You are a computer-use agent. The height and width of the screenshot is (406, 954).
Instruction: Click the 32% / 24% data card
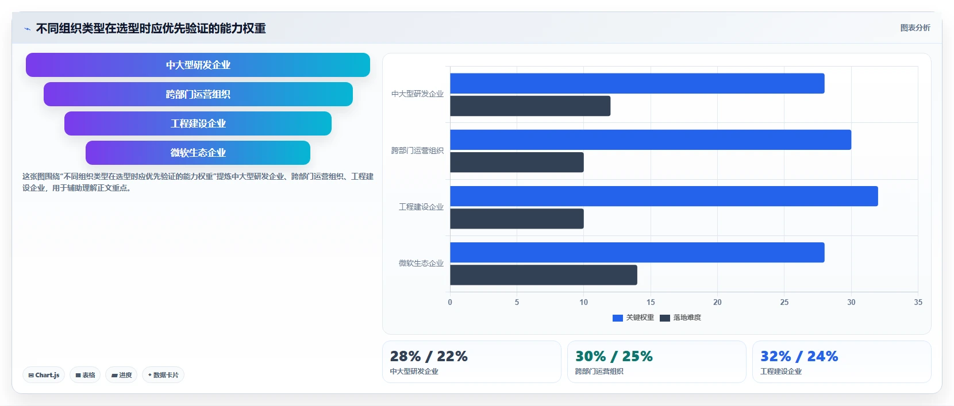pyautogui.click(x=842, y=362)
